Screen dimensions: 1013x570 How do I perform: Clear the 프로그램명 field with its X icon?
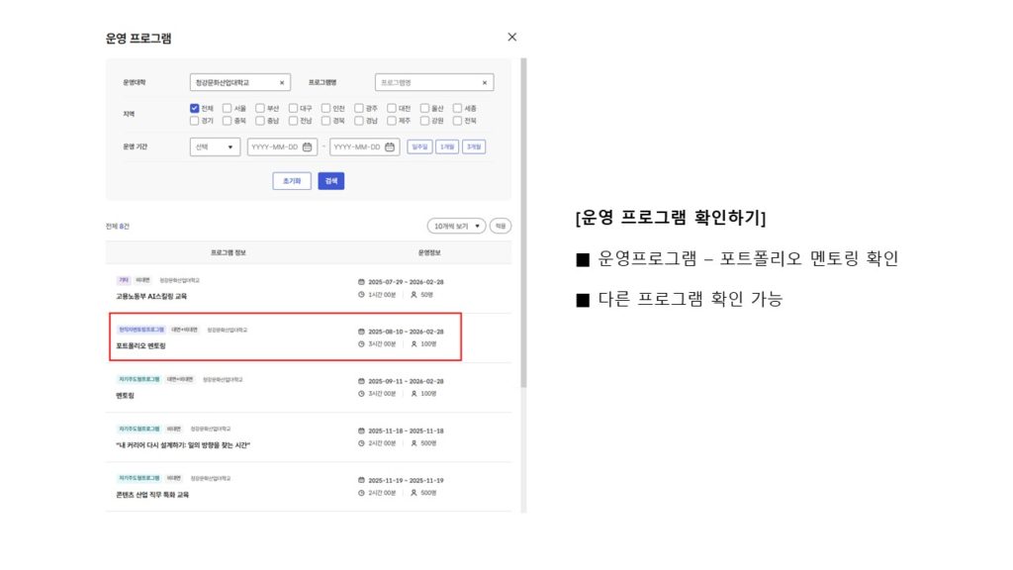485,83
